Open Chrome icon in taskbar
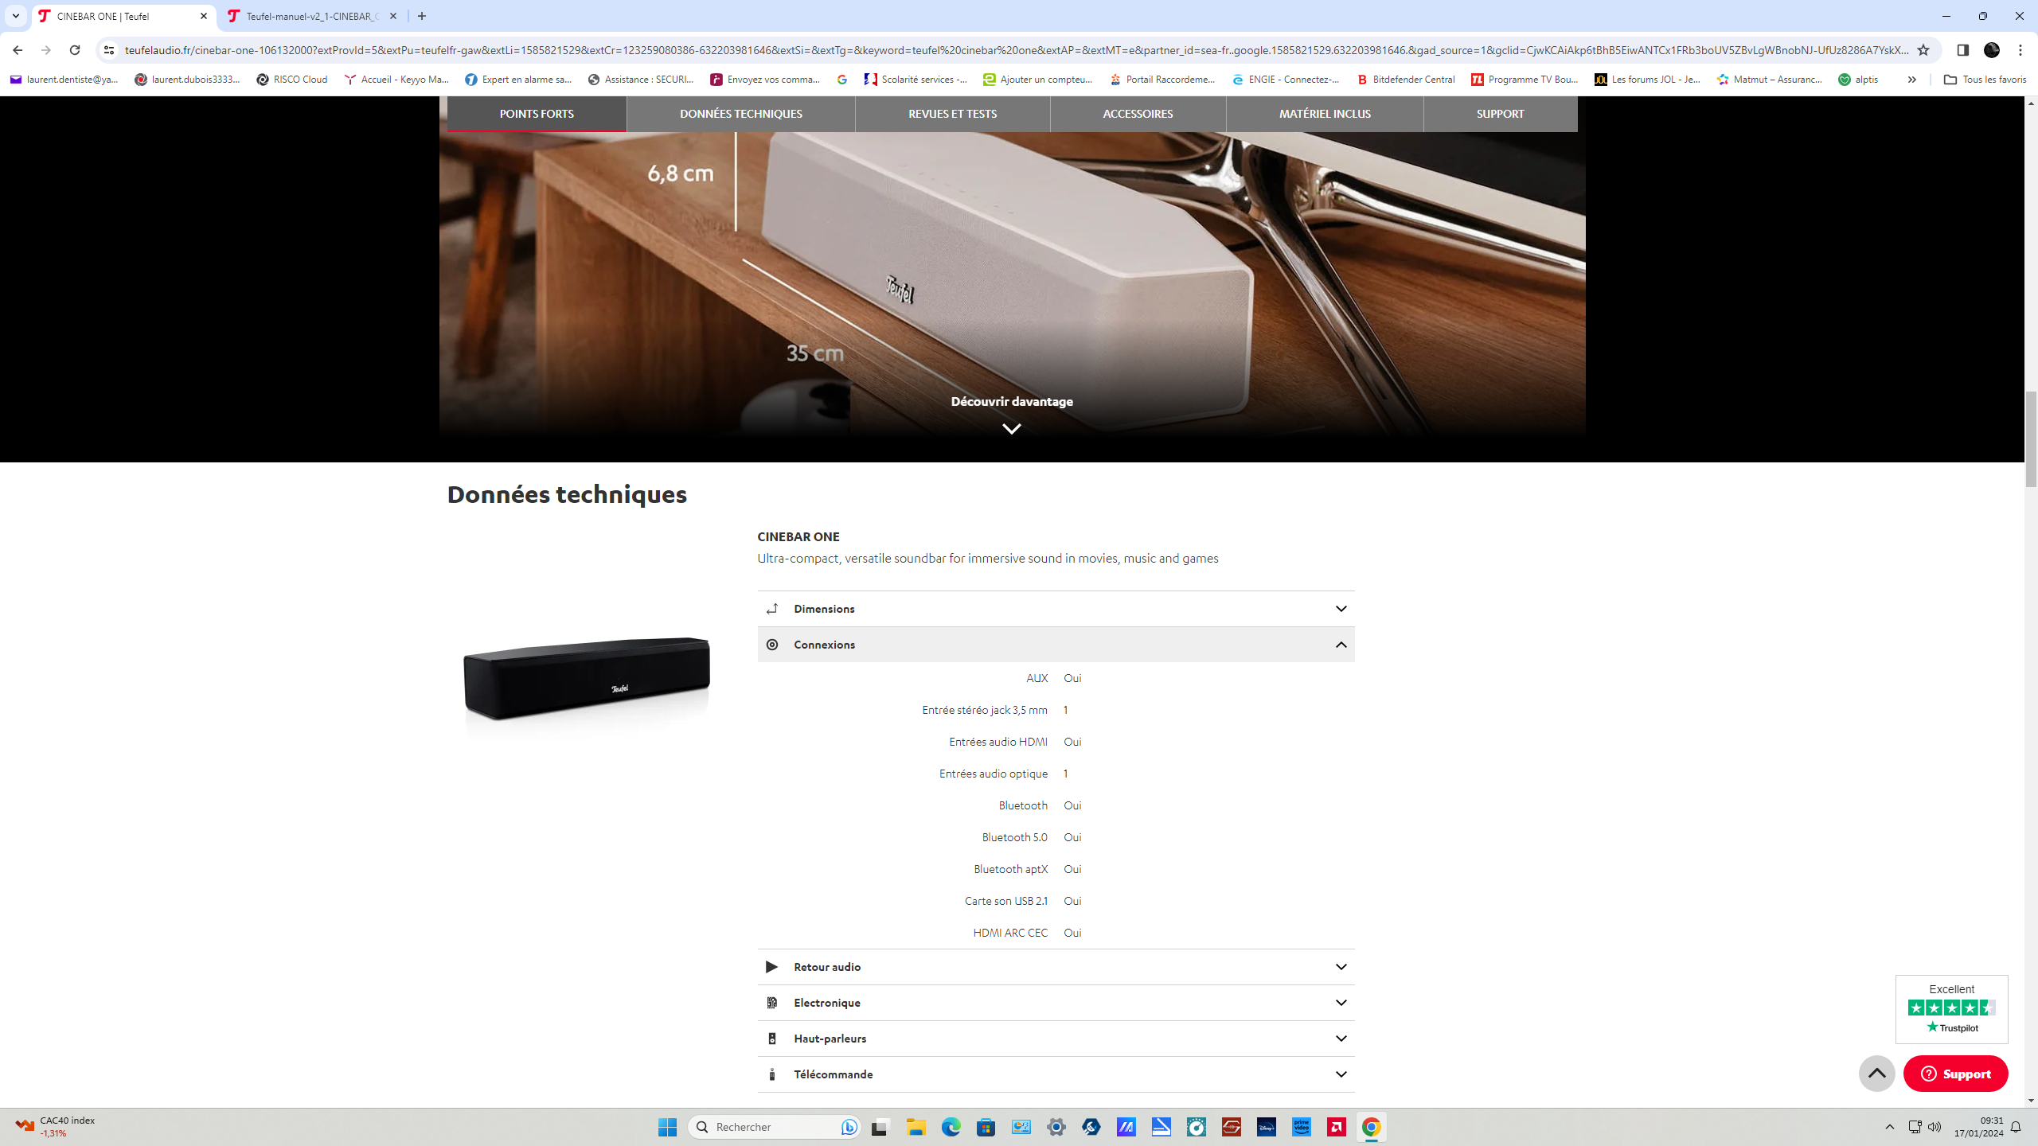The image size is (2038, 1146). pyautogui.click(x=1371, y=1127)
